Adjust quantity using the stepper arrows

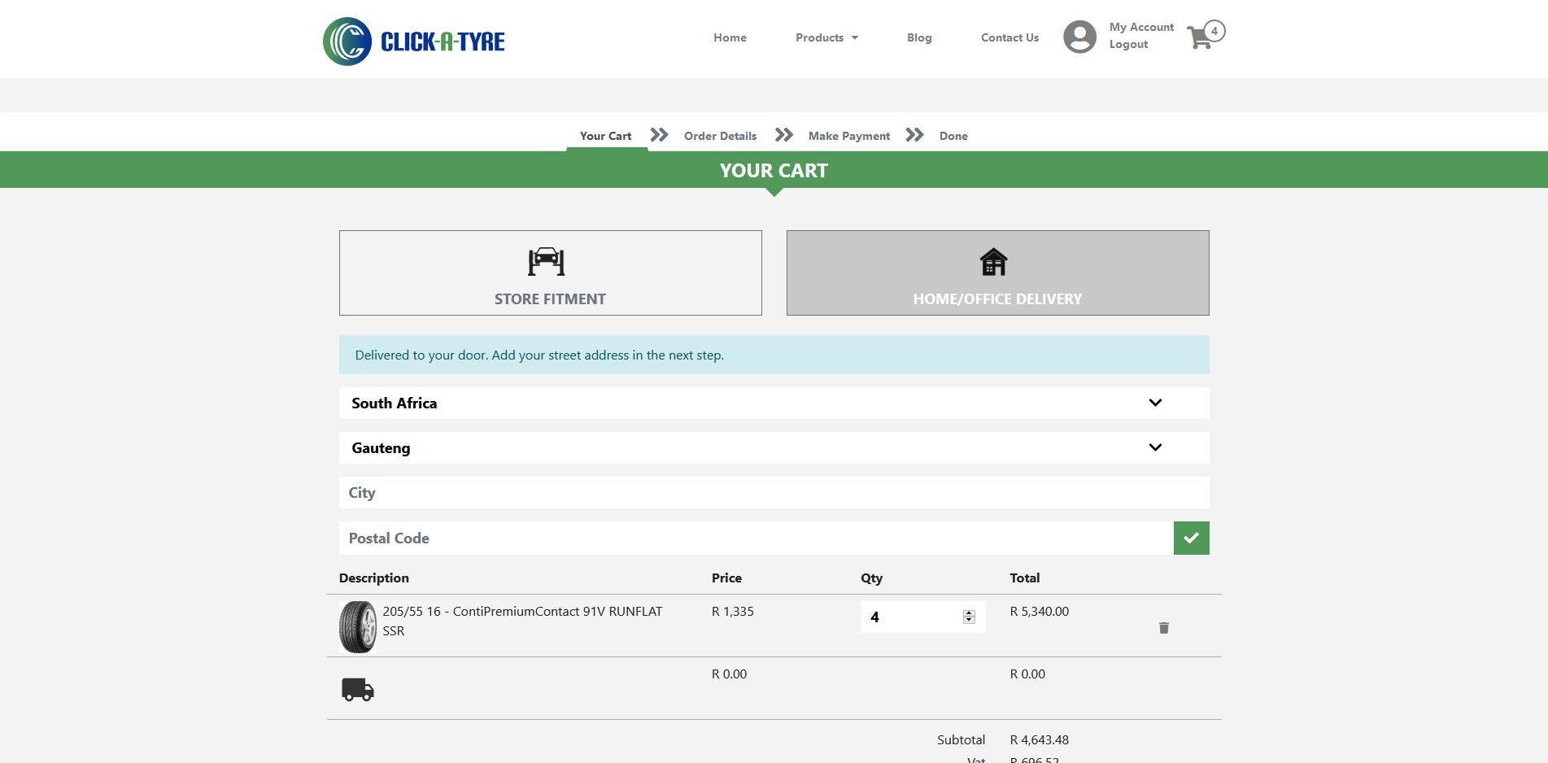click(969, 617)
